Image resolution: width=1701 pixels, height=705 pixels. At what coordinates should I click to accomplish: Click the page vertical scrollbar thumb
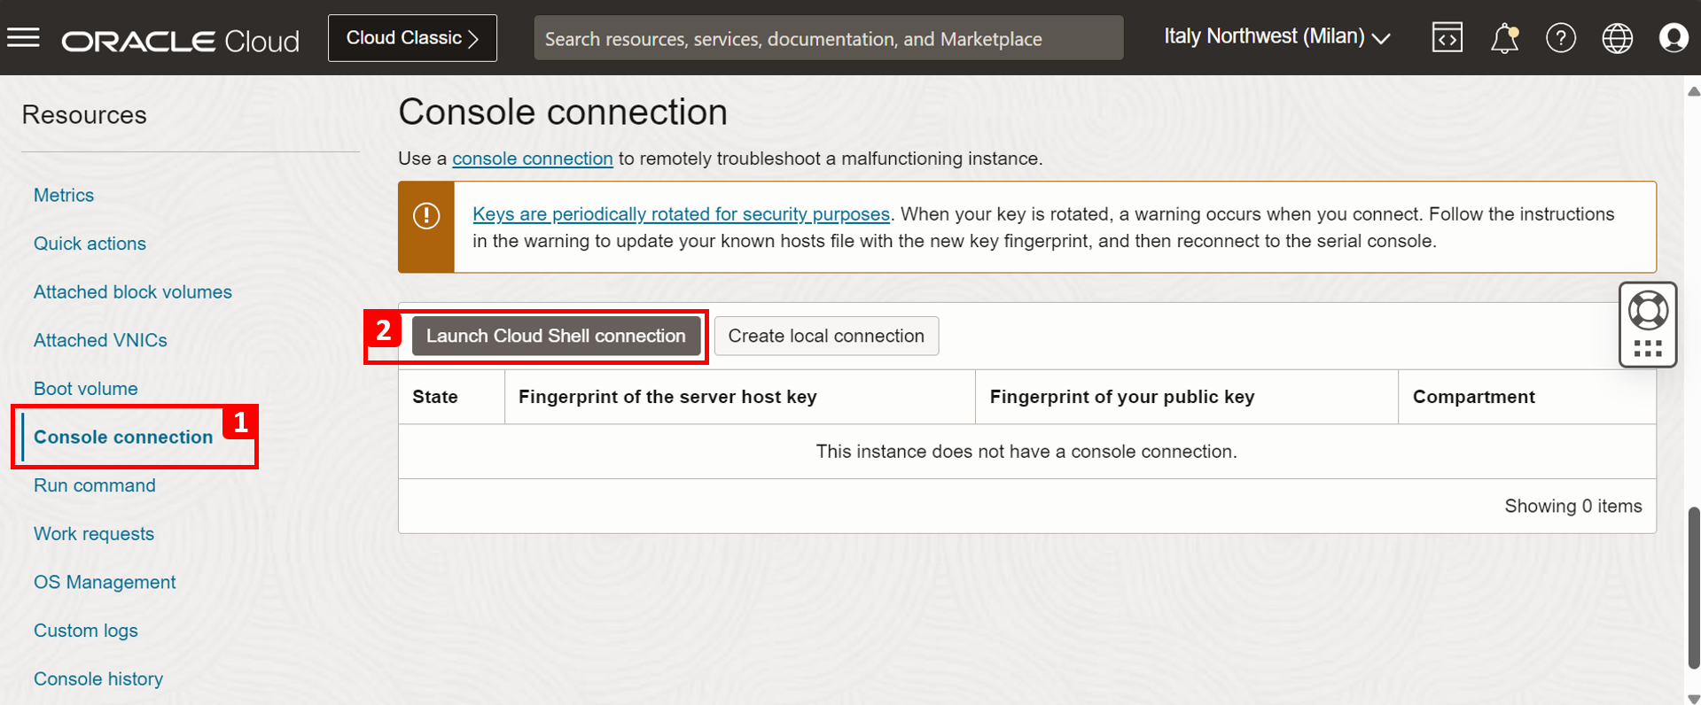coord(1693,588)
